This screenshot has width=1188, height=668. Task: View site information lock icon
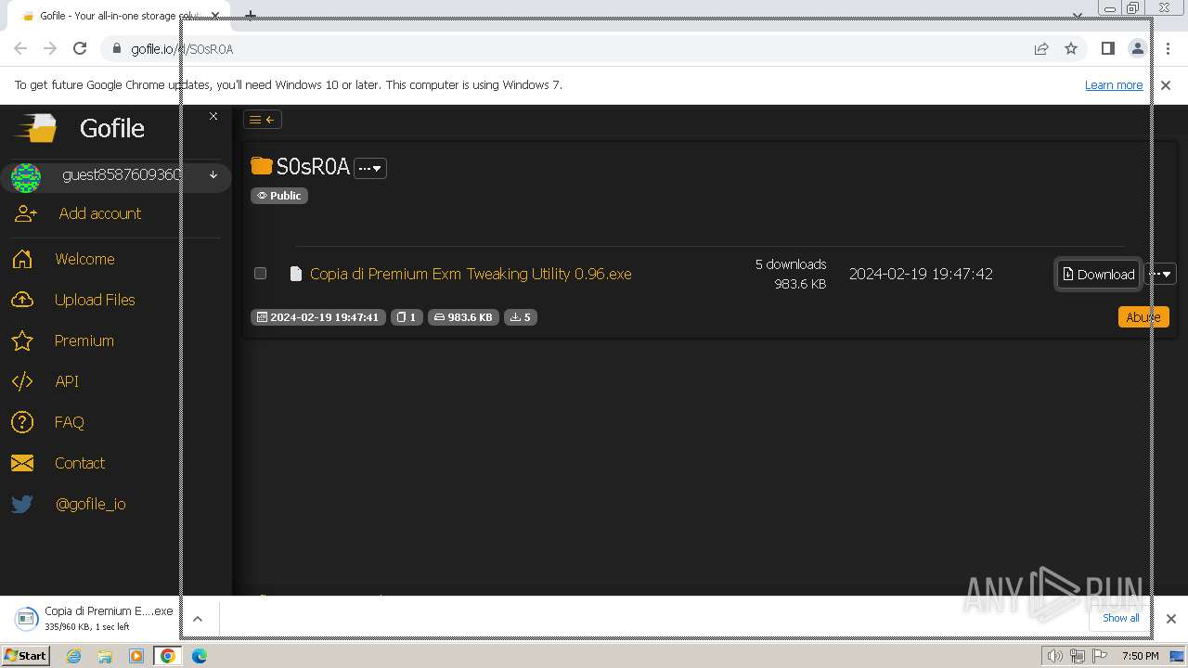[116, 48]
